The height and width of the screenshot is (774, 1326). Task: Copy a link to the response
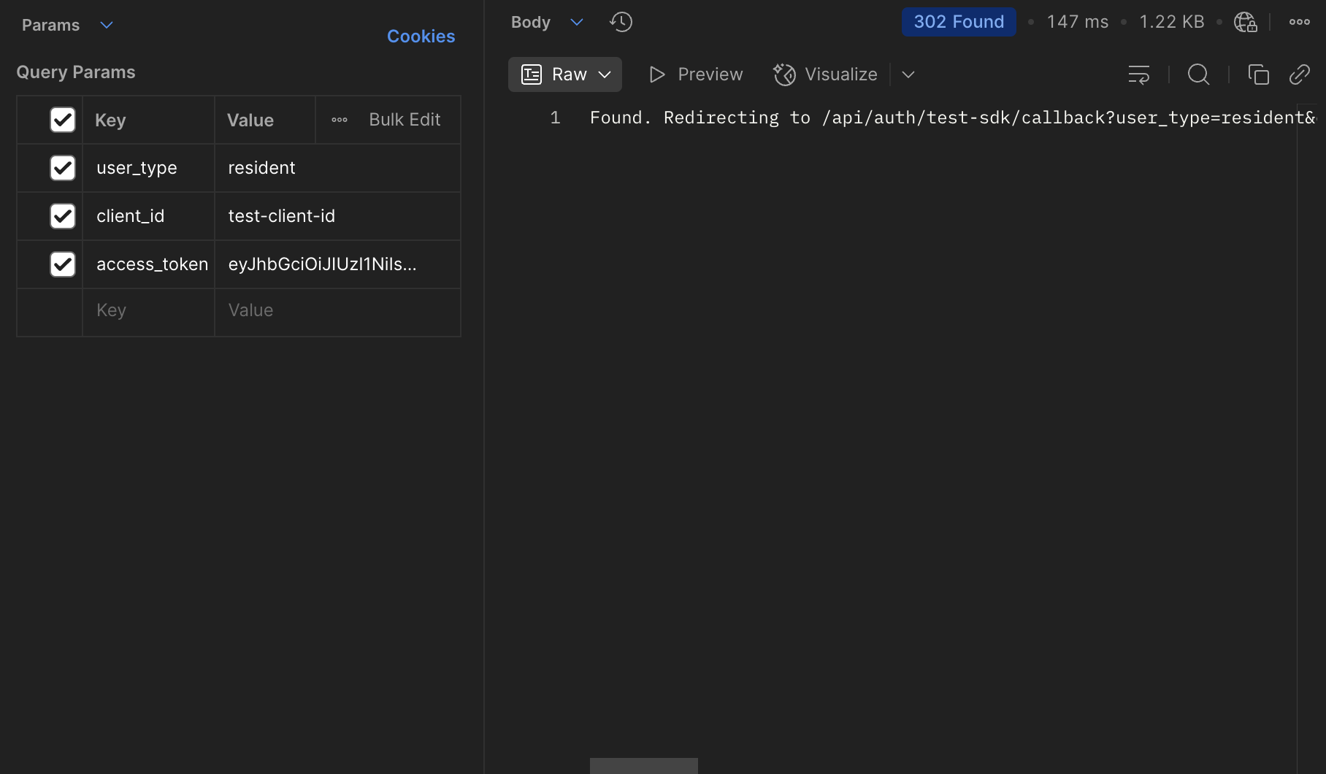click(1299, 74)
